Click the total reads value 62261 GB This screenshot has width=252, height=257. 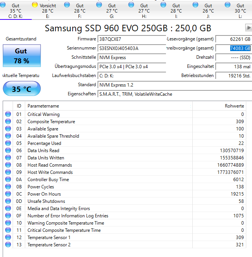click(234, 39)
